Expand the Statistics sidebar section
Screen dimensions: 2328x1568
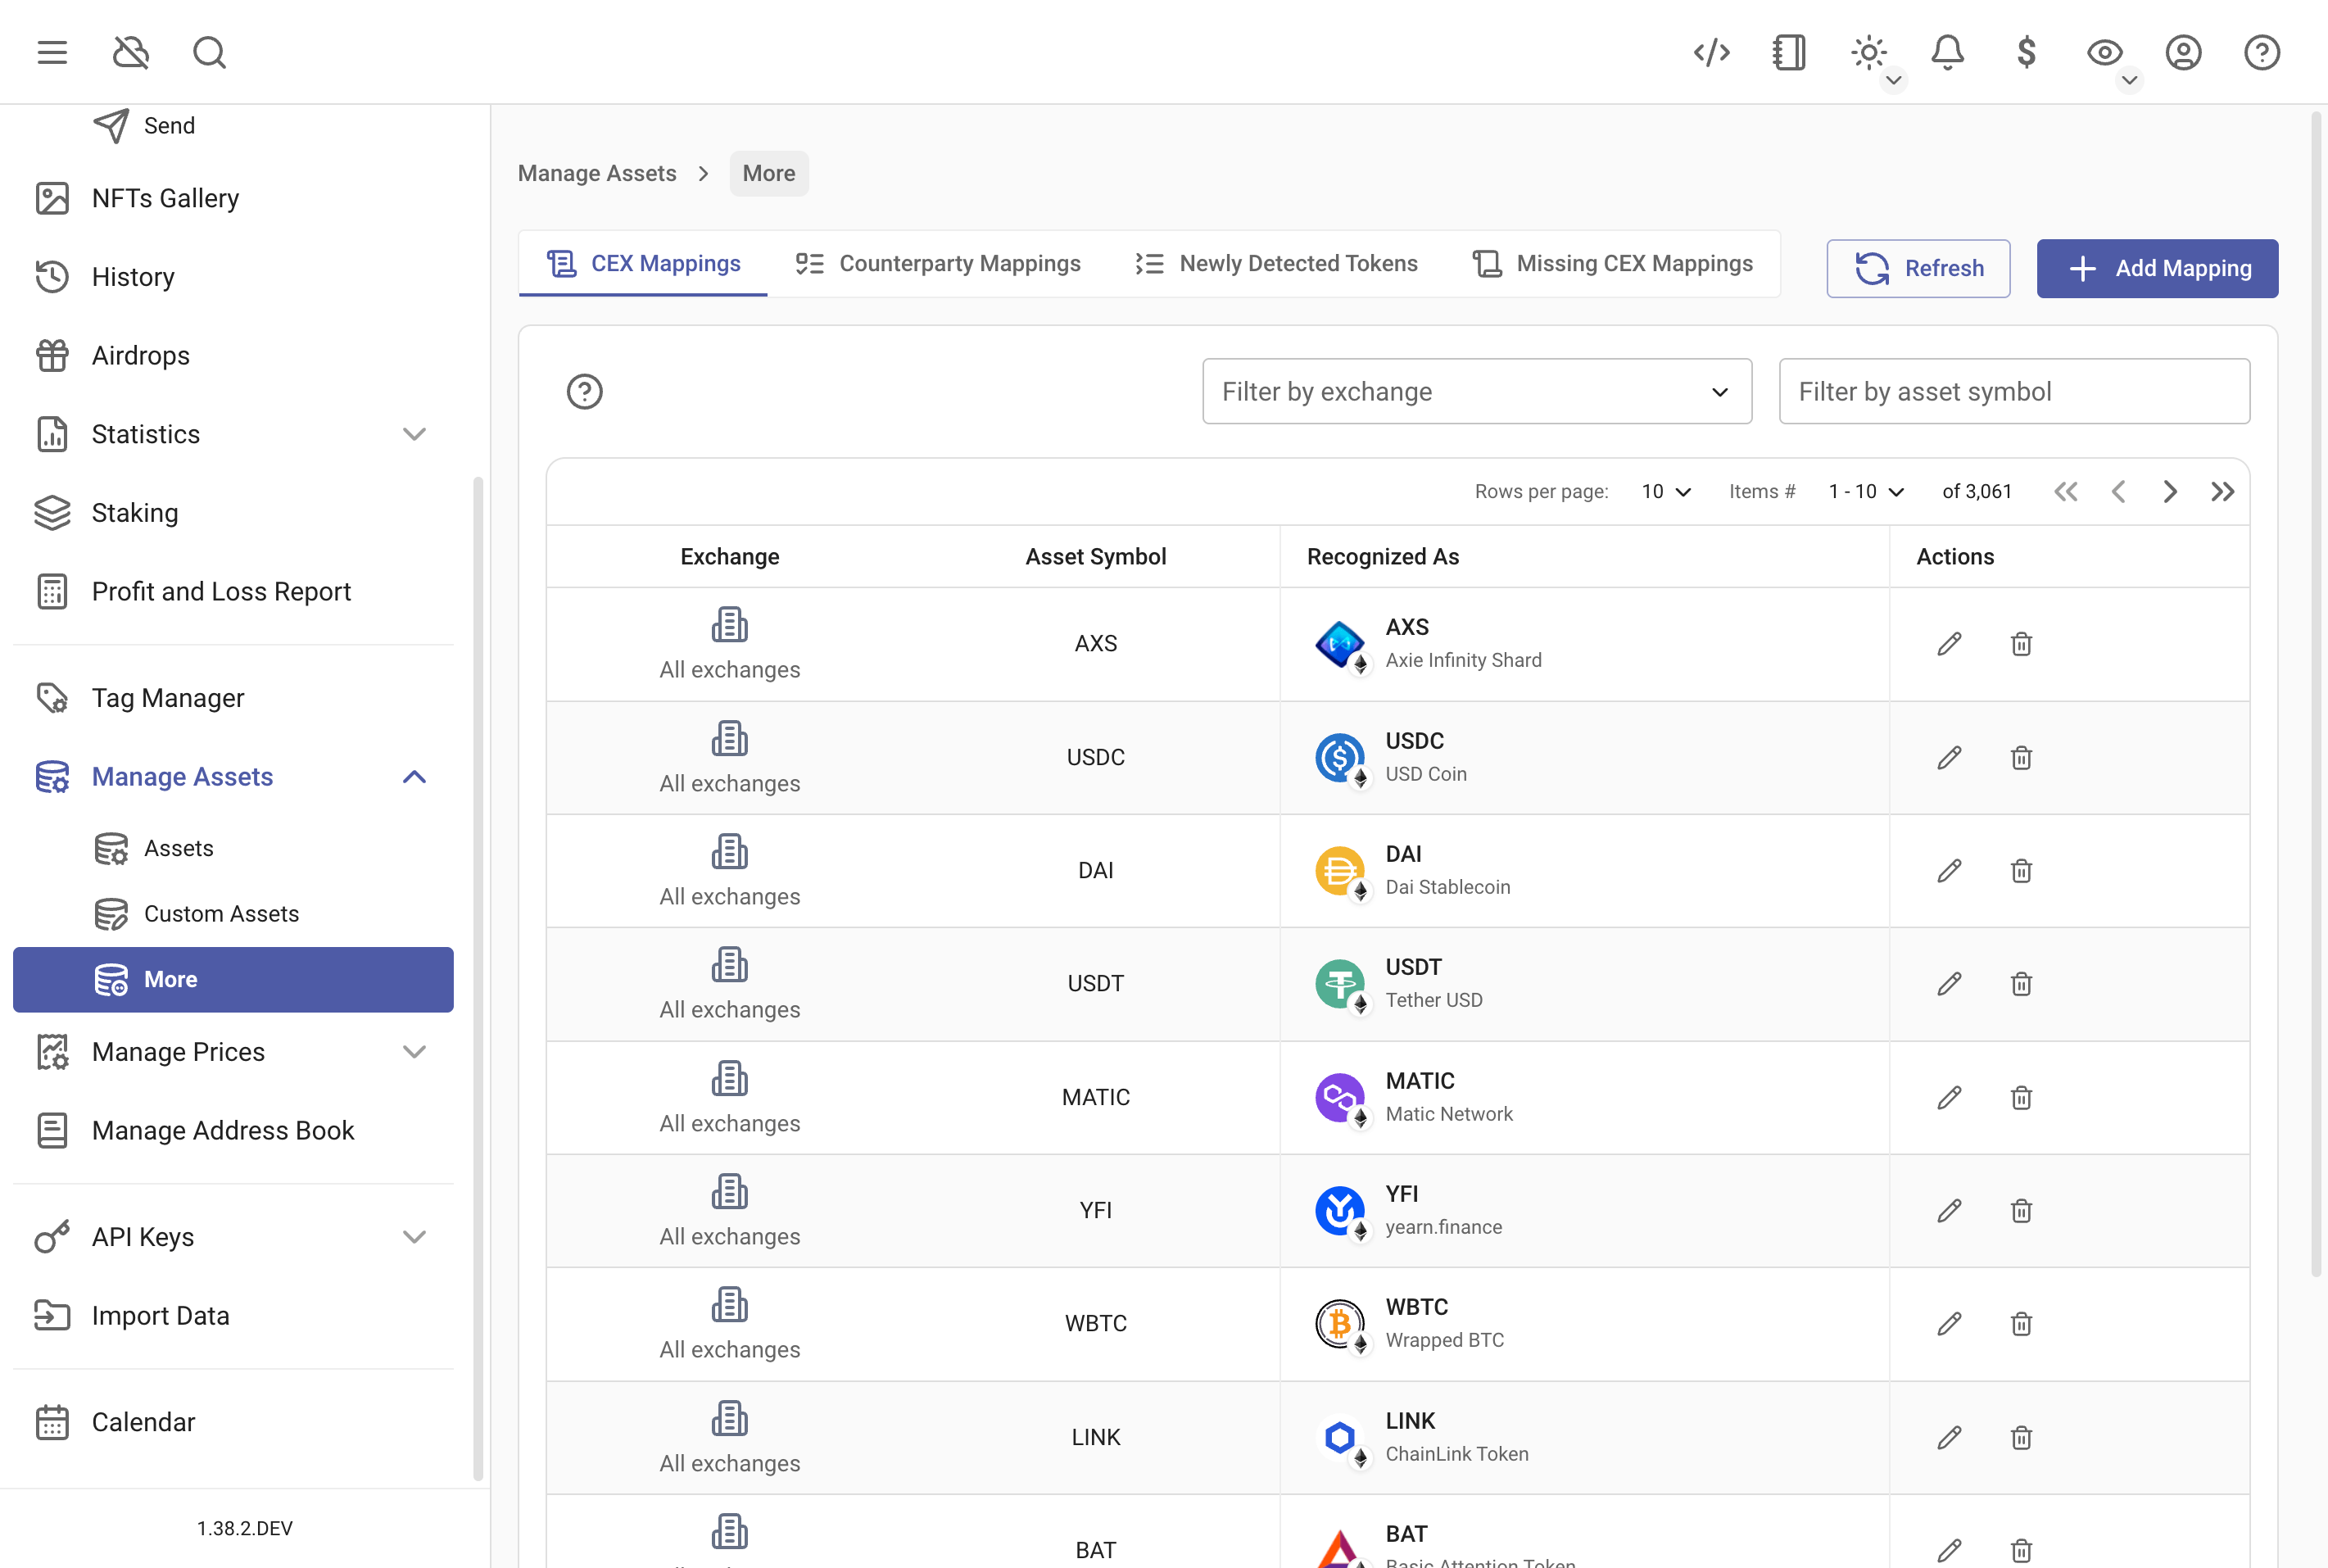coord(414,434)
